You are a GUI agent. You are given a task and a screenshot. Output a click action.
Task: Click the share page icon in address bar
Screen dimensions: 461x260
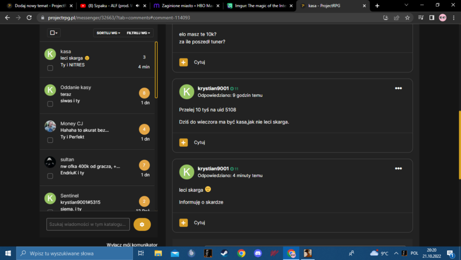pos(396,18)
